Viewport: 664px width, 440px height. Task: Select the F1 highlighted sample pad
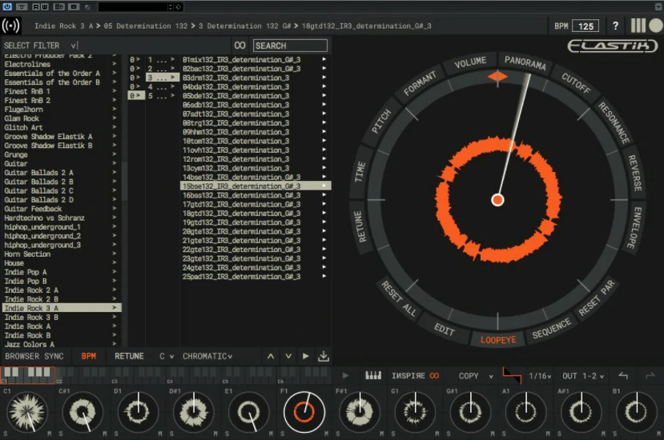pyautogui.click(x=304, y=412)
